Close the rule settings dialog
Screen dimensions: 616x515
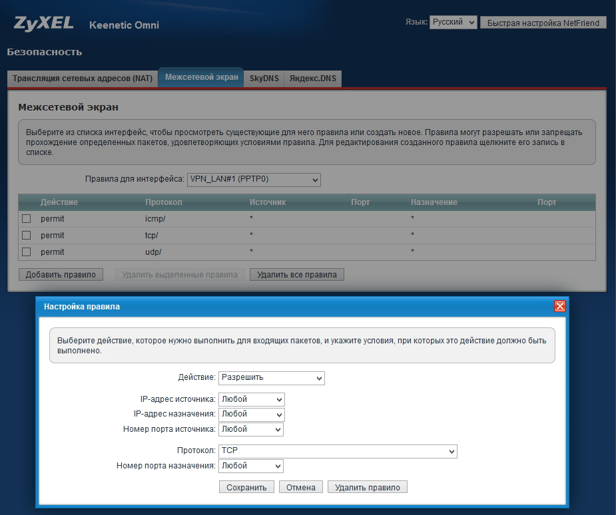click(559, 306)
